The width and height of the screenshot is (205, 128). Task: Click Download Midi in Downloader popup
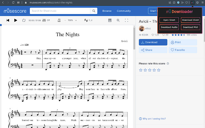[190, 27]
